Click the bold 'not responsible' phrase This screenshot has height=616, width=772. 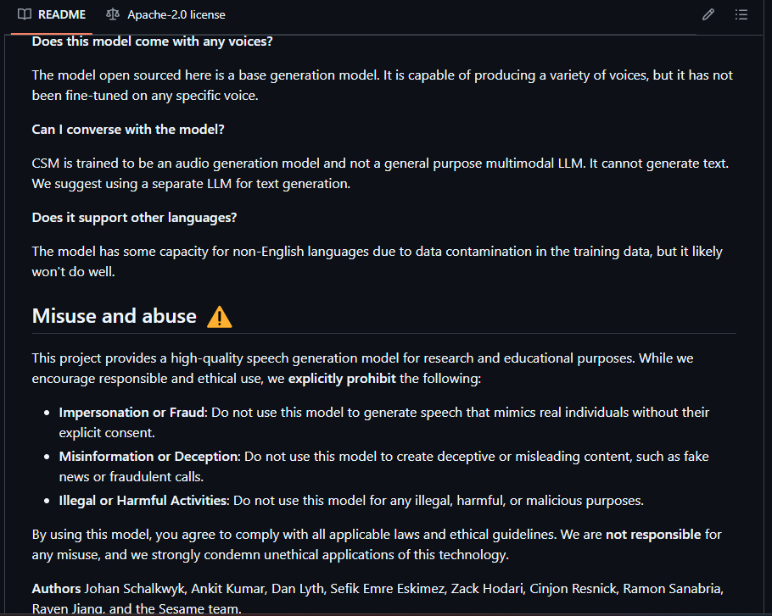click(653, 535)
